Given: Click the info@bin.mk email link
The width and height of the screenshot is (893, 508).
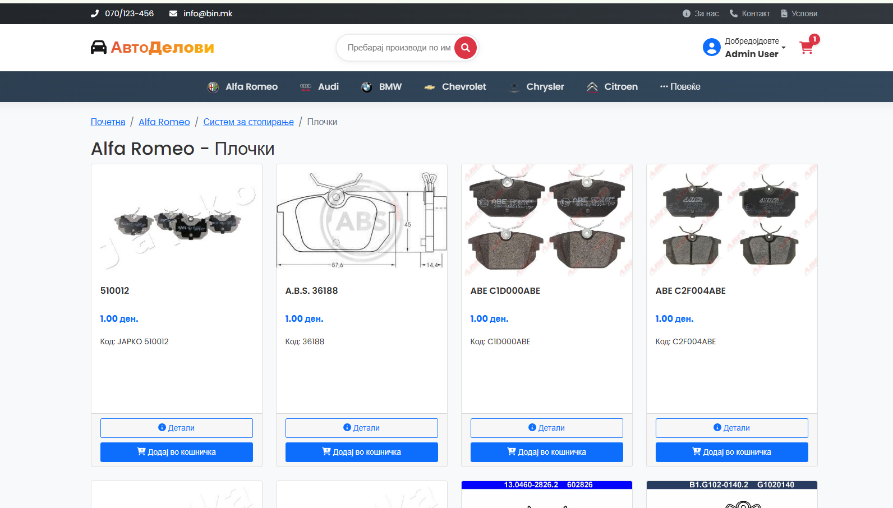Looking at the screenshot, I should pyautogui.click(x=201, y=13).
